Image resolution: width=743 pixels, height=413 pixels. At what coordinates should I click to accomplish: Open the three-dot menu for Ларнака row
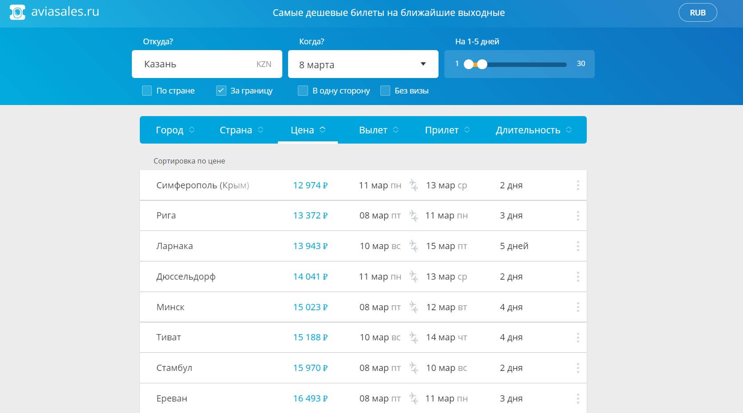tap(577, 246)
